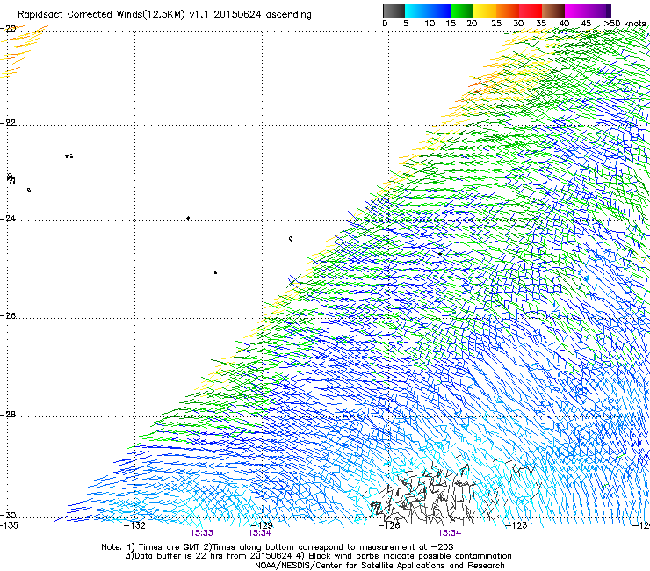
Task: Click the '-132' longitude axis label
Action: coord(134,525)
